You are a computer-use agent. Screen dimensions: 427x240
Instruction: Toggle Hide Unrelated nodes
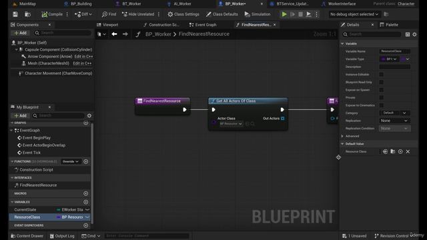pos(138,14)
